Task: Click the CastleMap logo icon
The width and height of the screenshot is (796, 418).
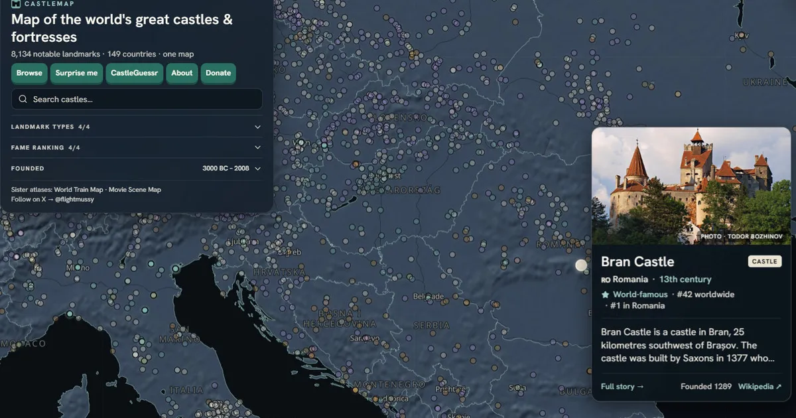Action: (x=16, y=3)
